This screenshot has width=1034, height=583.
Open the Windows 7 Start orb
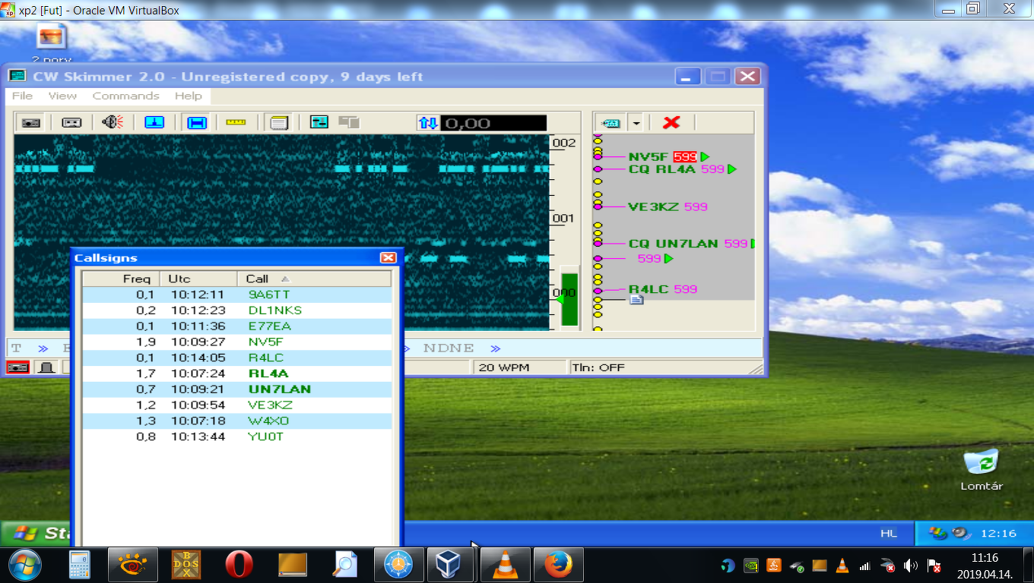click(x=24, y=565)
